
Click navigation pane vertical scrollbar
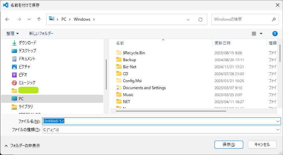106,75
